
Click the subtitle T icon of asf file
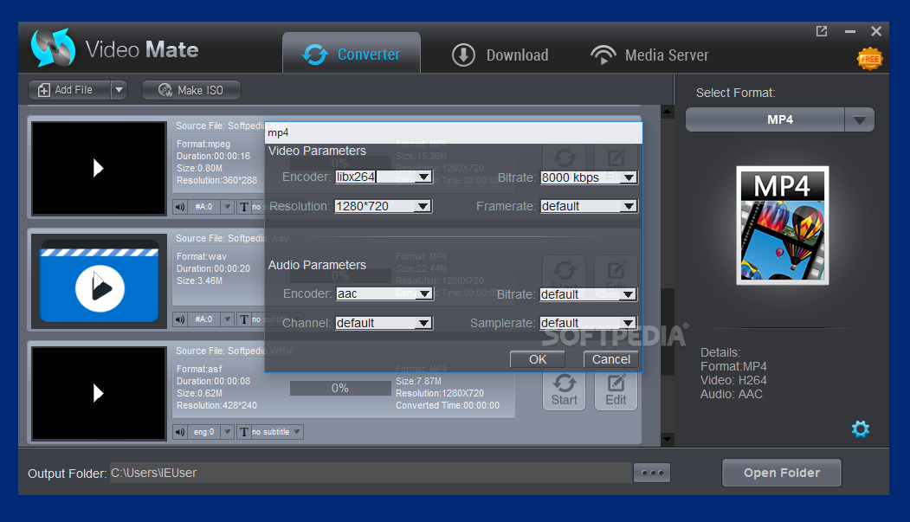click(244, 431)
